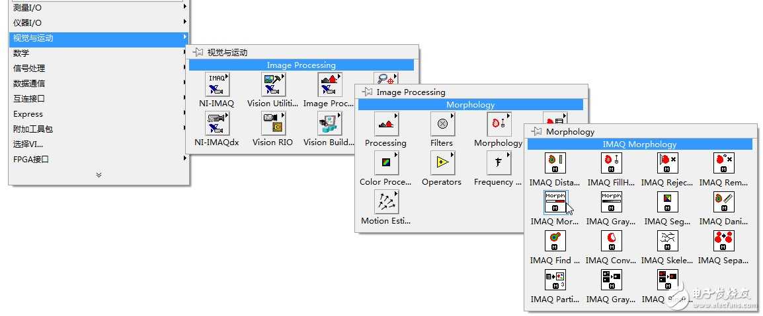Image resolution: width=763 pixels, height=316 pixels.
Task: Select the IMAQ Morphology VI
Action: [555, 202]
